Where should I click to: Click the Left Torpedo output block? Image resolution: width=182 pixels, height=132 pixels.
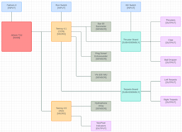[171, 81]
